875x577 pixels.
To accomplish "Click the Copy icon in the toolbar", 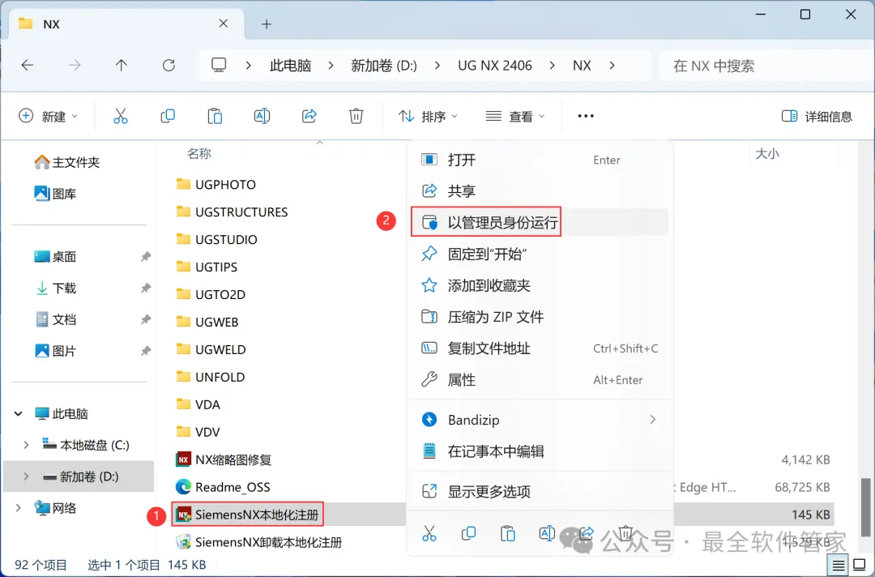I will click(x=168, y=116).
